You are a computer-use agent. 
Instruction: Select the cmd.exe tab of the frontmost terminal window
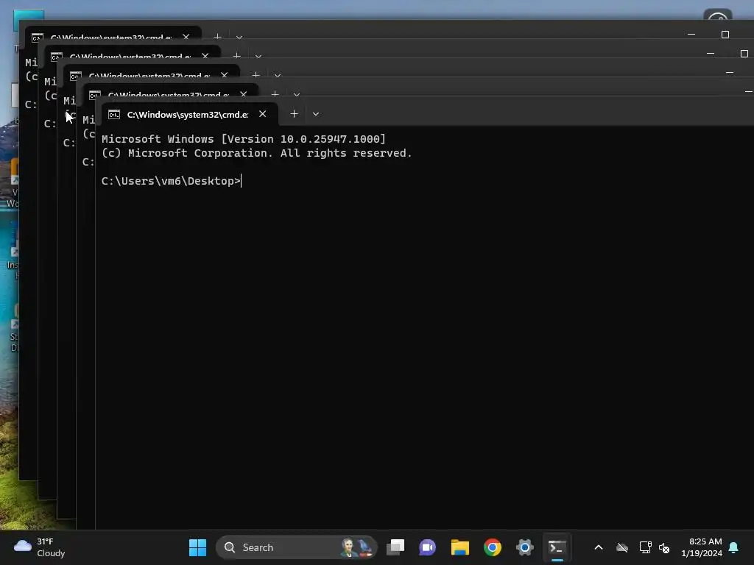pos(189,114)
